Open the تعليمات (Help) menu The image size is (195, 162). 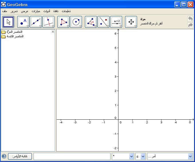pyautogui.click(x=66, y=11)
